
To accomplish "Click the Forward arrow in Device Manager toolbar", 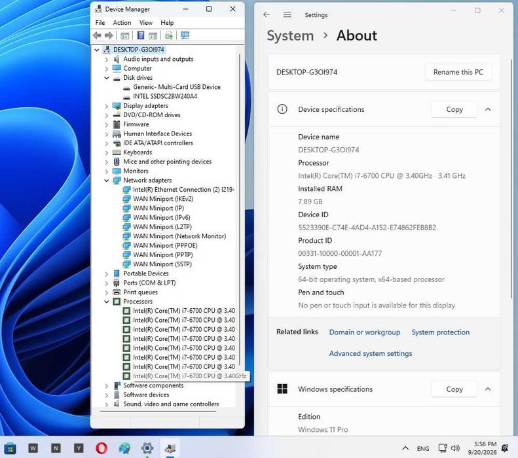I will [108, 35].
